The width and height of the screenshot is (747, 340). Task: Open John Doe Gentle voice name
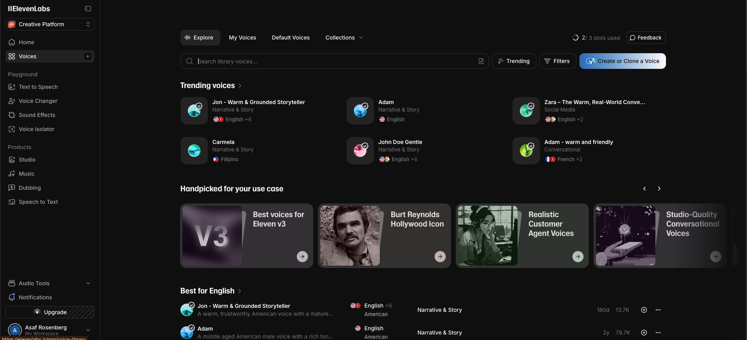coord(400,142)
